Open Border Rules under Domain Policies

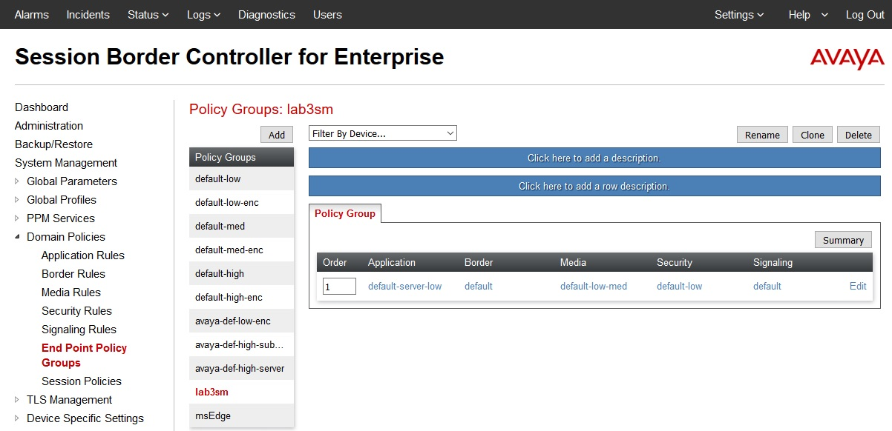coord(73,274)
